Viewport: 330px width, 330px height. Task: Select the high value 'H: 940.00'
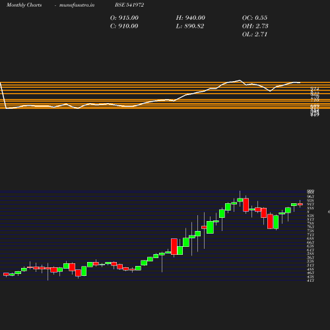coord(190,18)
